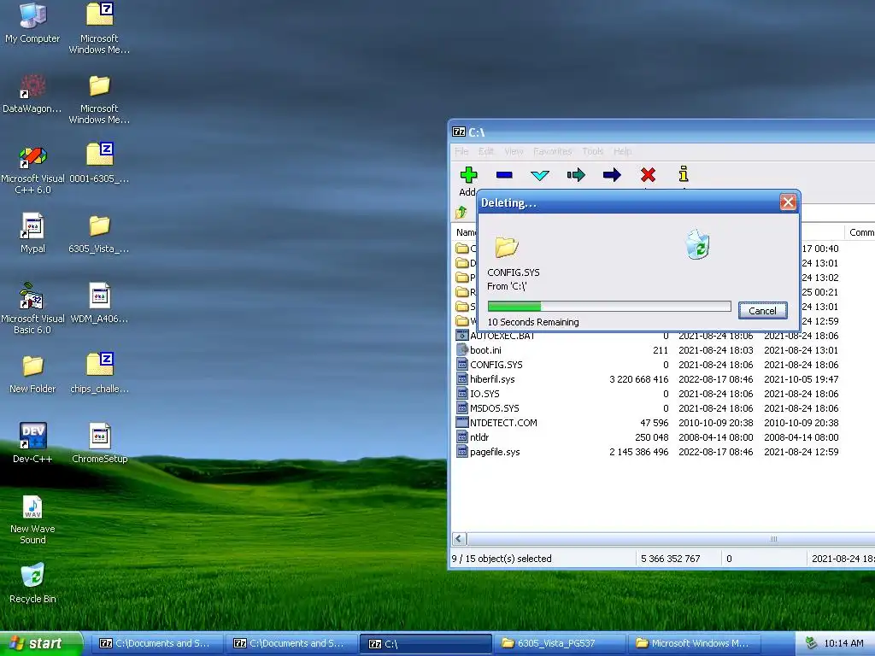Select the Dev-C++ desktop shortcut
The image size is (875, 656).
click(32, 443)
